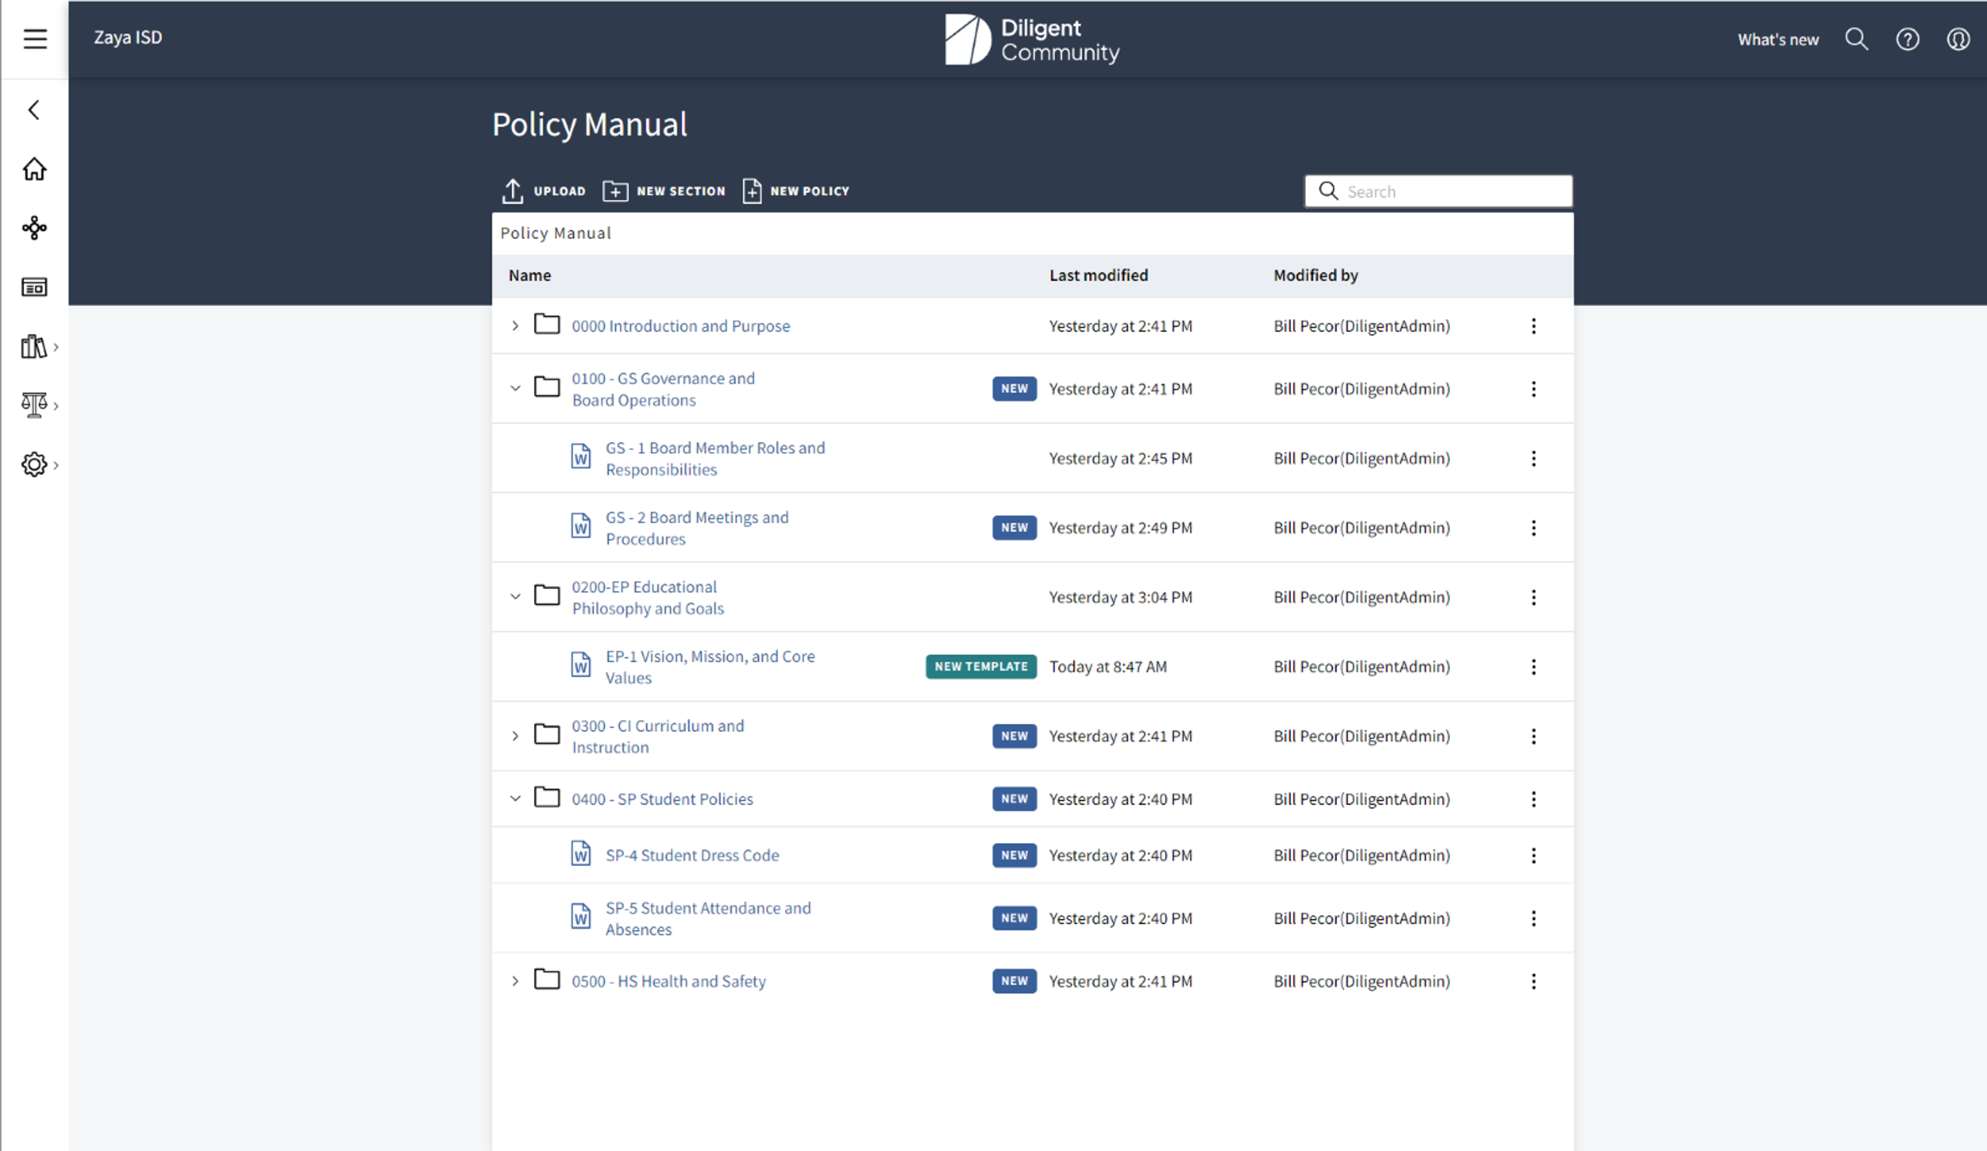Open EP-1 Vision, Mission, and Core Values

[x=709, y=666]
